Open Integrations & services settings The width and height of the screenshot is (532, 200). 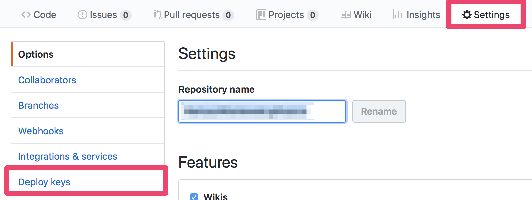[x=68, y=156]
